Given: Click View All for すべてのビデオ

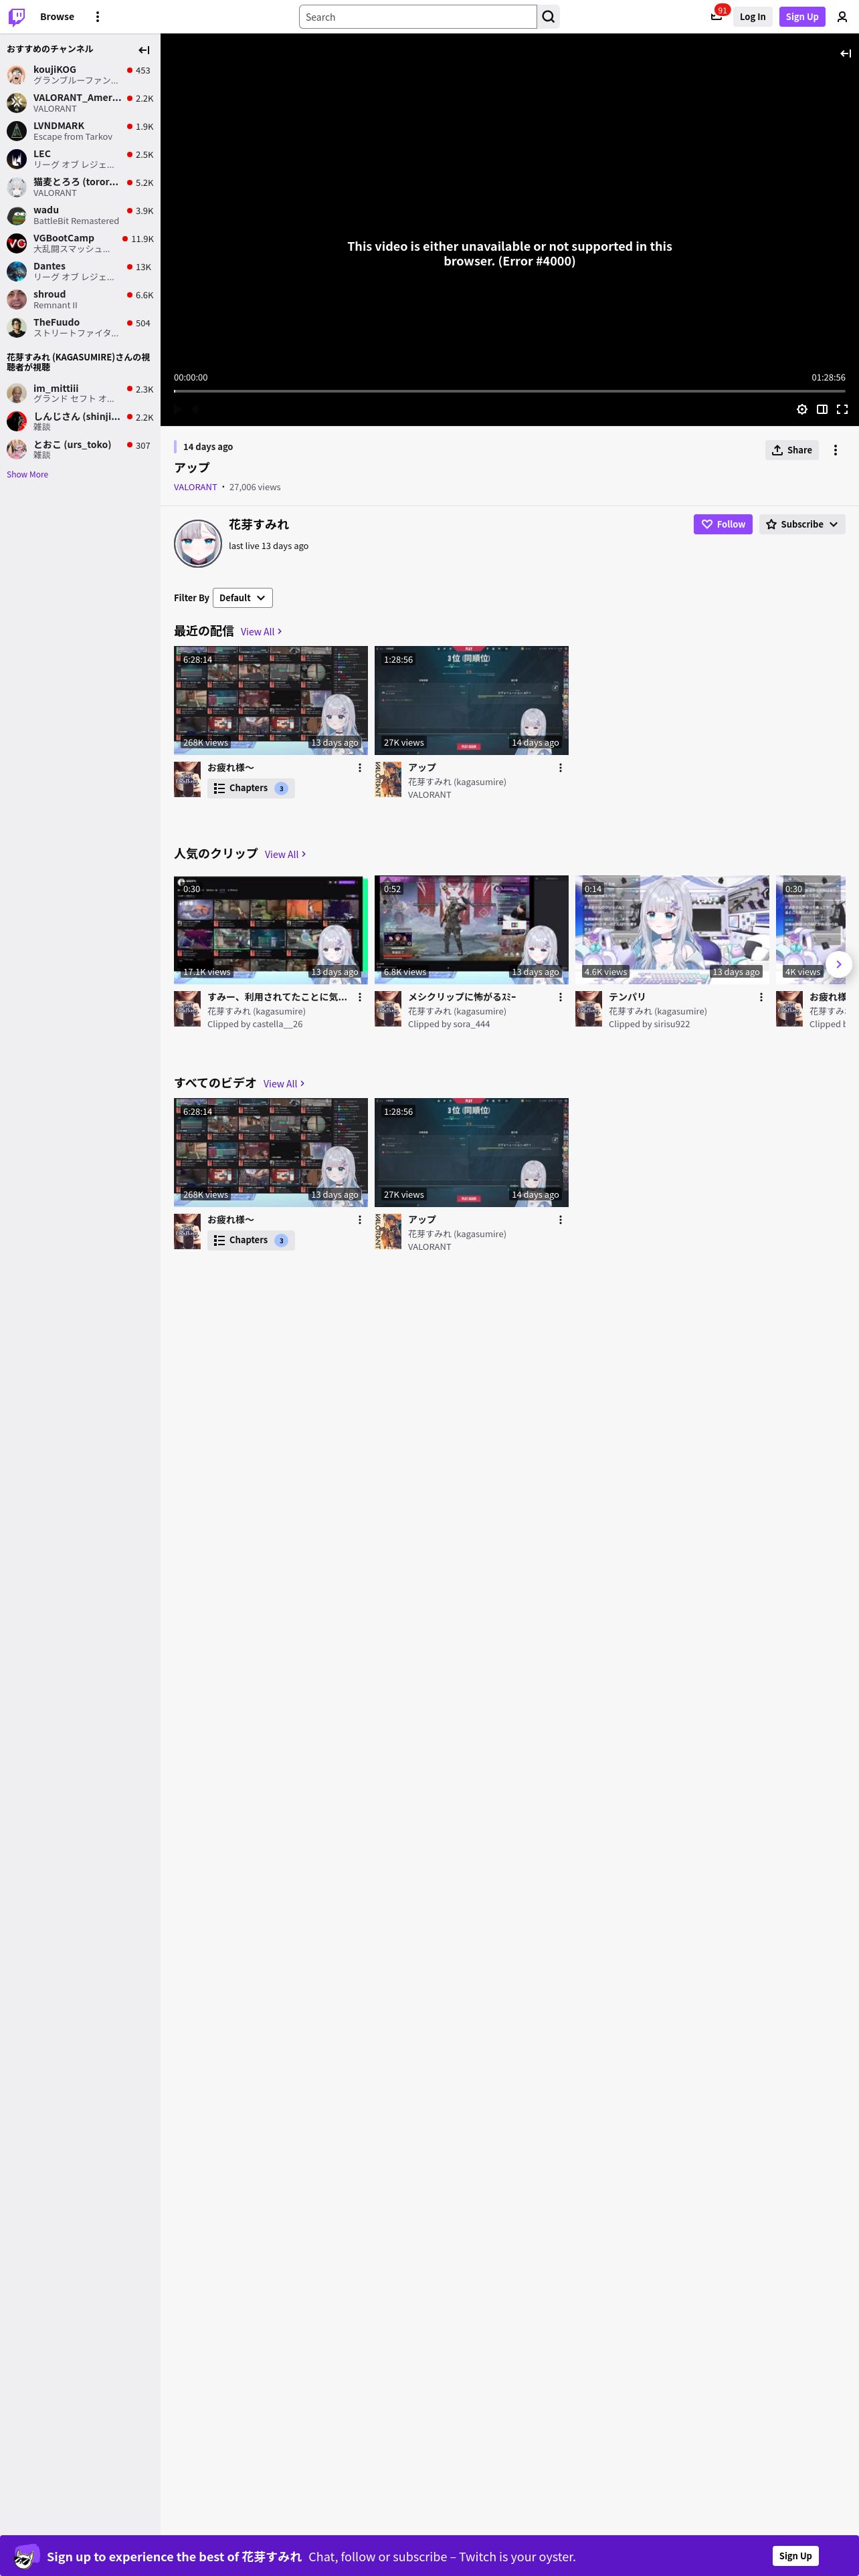Looking at the screenshot, I should pyautogui.click(x=284, y=1084).
